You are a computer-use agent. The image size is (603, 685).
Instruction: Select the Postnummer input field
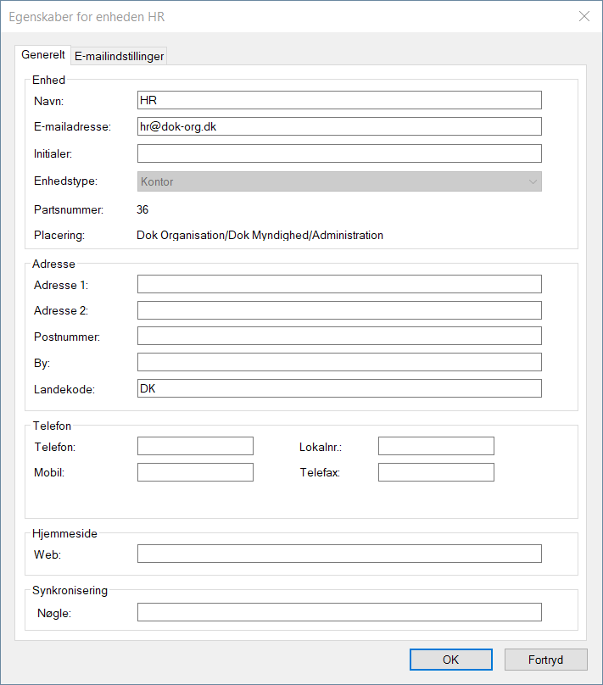click(338, 337)
